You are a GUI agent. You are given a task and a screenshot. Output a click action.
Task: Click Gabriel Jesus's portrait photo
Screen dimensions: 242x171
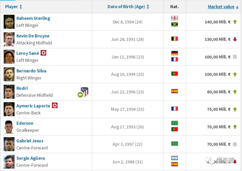[x=9, y=144]
